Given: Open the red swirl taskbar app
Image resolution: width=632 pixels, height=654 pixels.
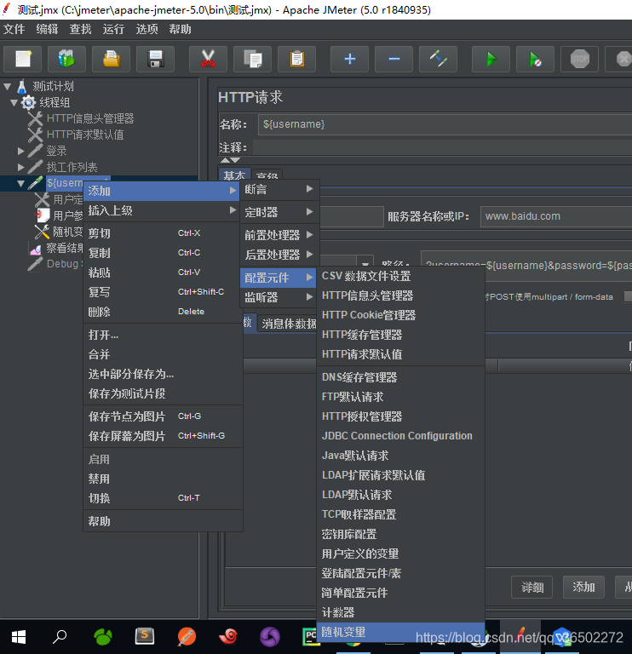Looking at the screenshot, I should coord(228,637).
